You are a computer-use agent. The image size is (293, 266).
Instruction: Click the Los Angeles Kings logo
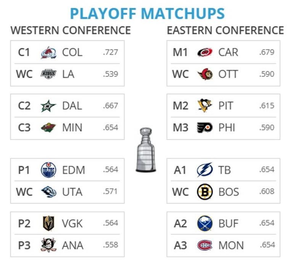coord(48,74)
